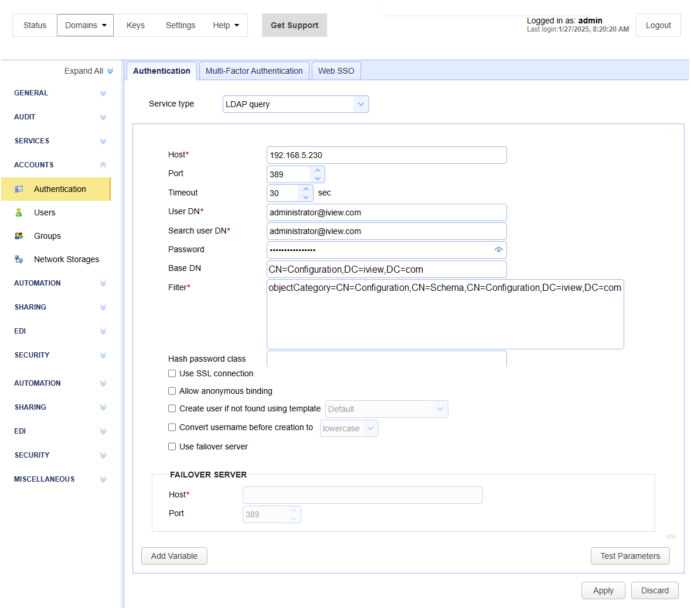Expand the MISCELLANEOUS sidebar section
The image size is (691, 608).
(x=103, y=479)
